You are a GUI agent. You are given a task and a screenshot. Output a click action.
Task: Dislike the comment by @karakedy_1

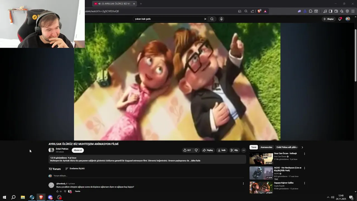65,192
